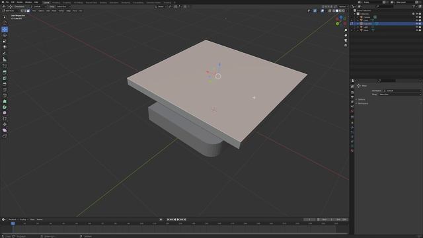Screen dimensions: 423x238
Task: Open the Edit menu
Action: [13, 2]
